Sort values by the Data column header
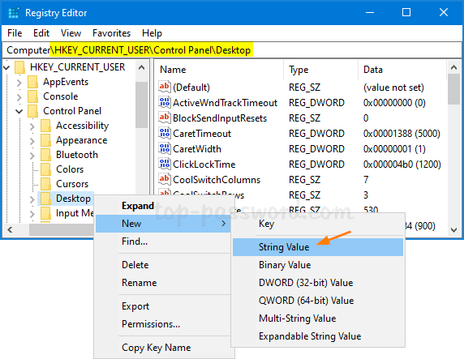464x359 pixels. point(402,70)
